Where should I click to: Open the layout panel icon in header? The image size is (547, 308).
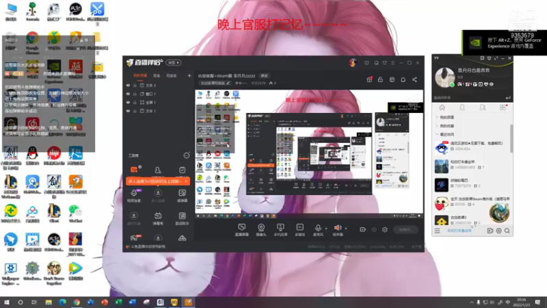tap(392, 79)
